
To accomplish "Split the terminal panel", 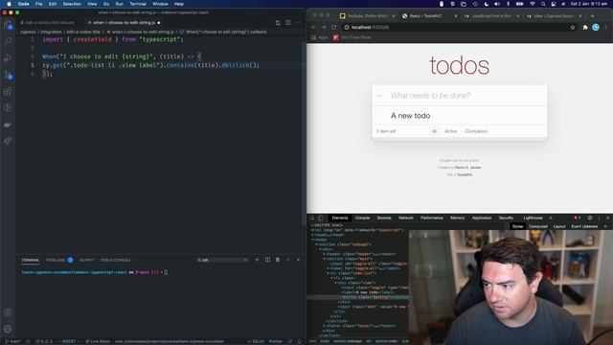I will click(x=267, y=260).
